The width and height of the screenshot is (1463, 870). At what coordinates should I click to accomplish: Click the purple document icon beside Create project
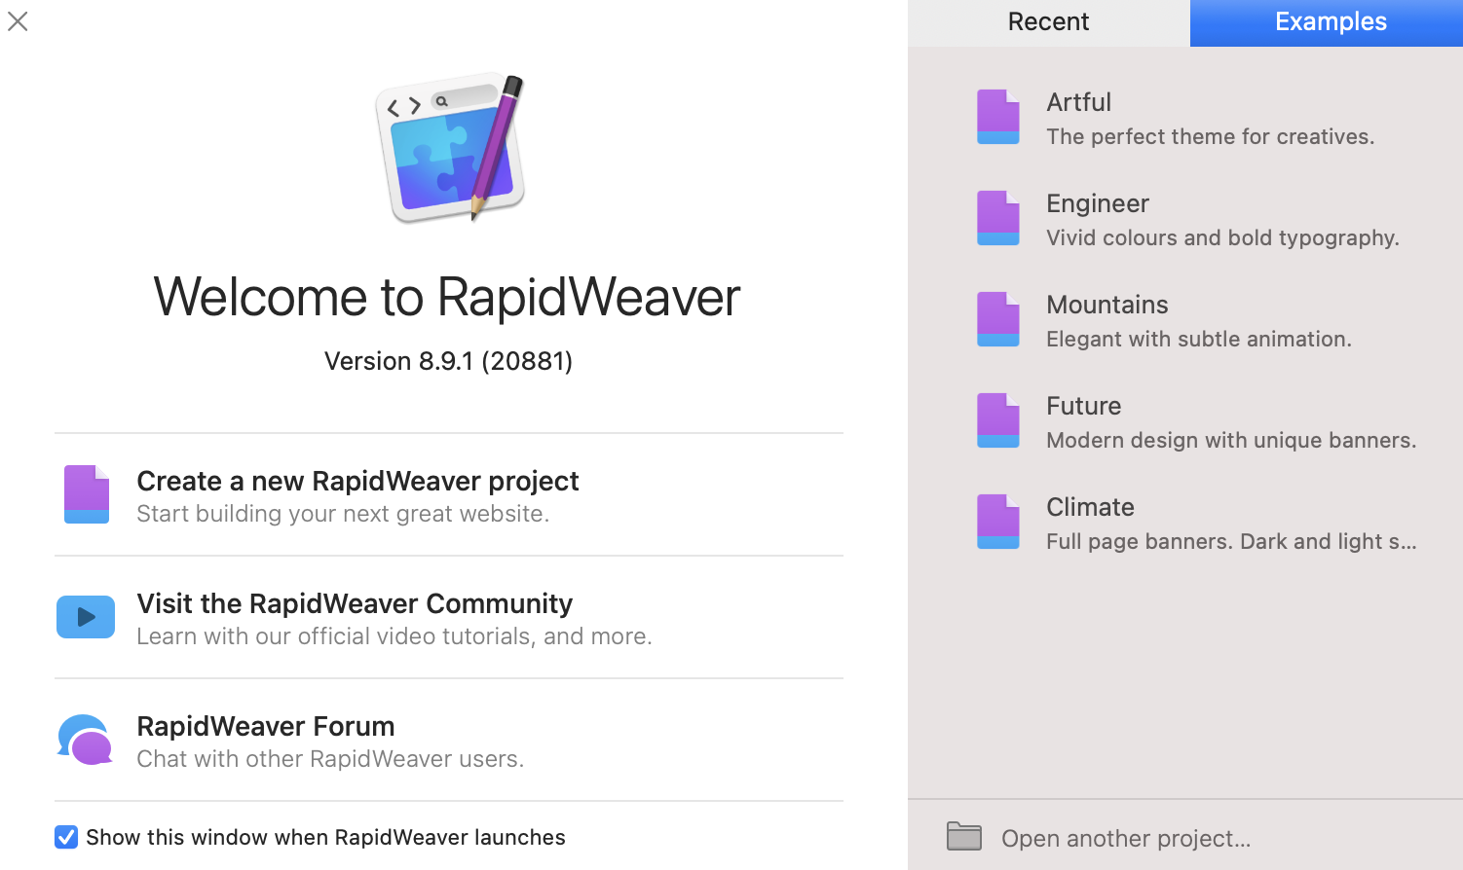87,494
